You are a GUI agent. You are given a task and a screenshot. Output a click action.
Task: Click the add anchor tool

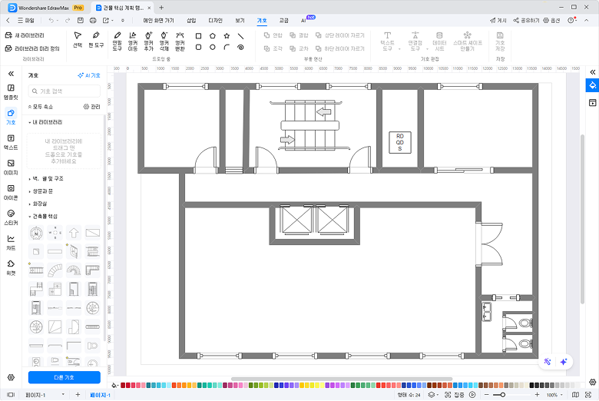[x=149, y=41]
